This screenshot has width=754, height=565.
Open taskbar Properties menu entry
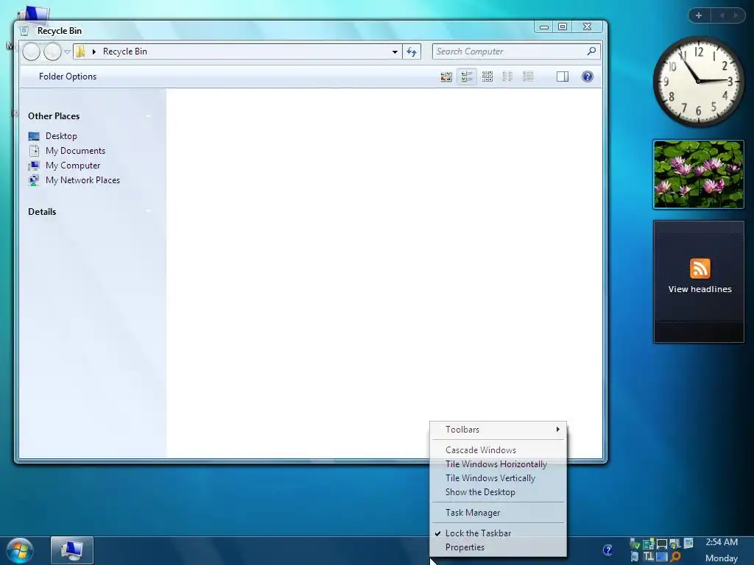pos(498,547)
